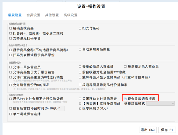Uncheck 【满买送】支持多选商品 checkbox
The width and height of the screenshot is (178, 135).
80,103
